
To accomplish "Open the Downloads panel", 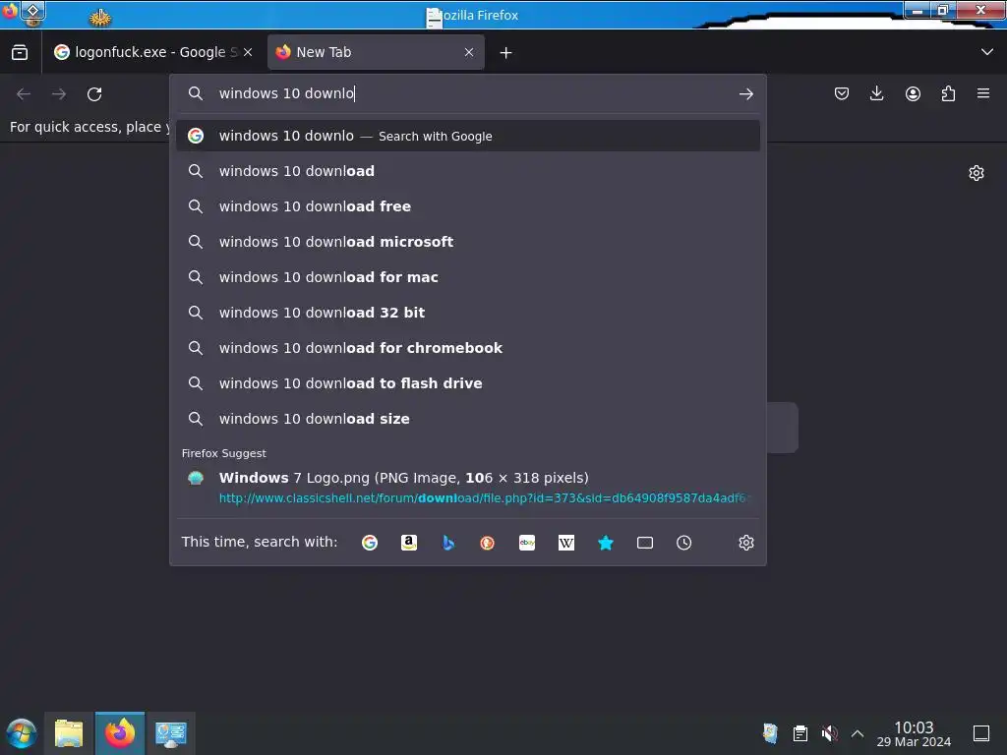I will [876, 93].
